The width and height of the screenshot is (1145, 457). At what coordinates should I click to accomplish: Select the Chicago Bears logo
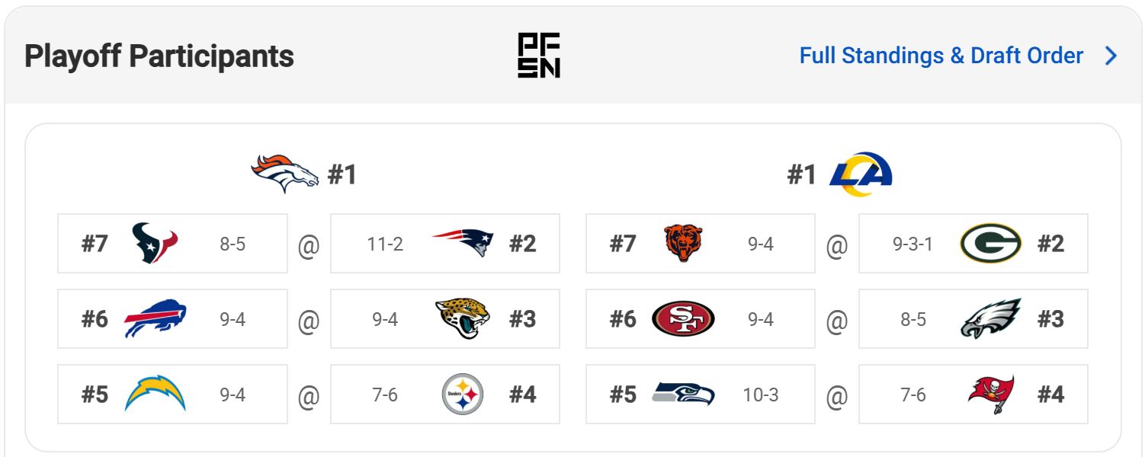(683, 244)
